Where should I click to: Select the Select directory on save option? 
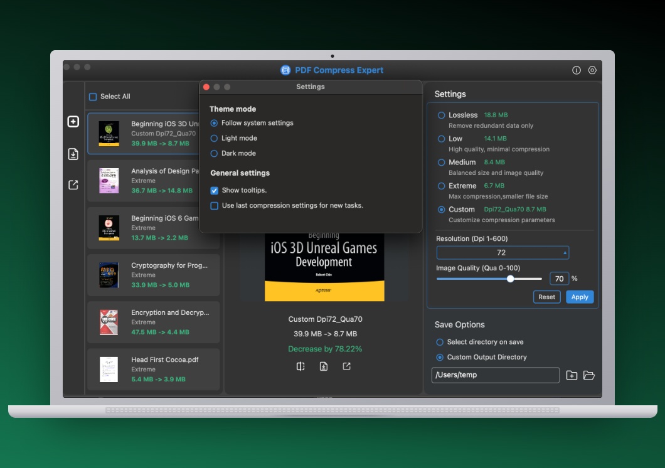(440, 342)
